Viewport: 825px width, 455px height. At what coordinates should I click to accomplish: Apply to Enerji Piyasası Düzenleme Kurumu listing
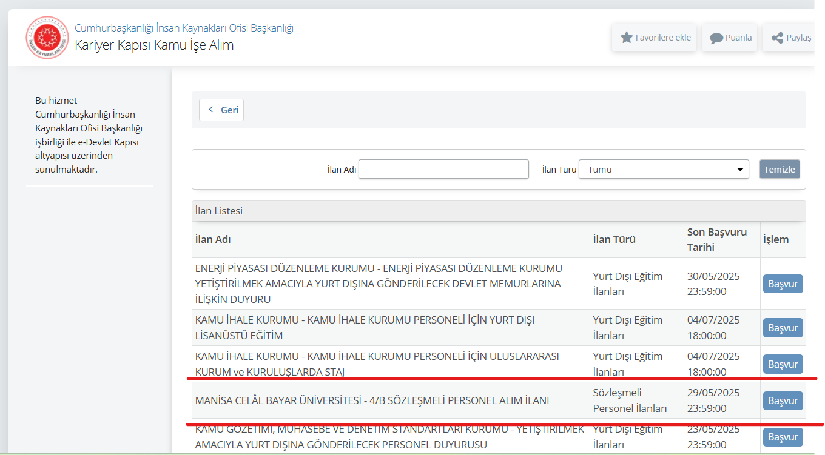coord(783,284)
